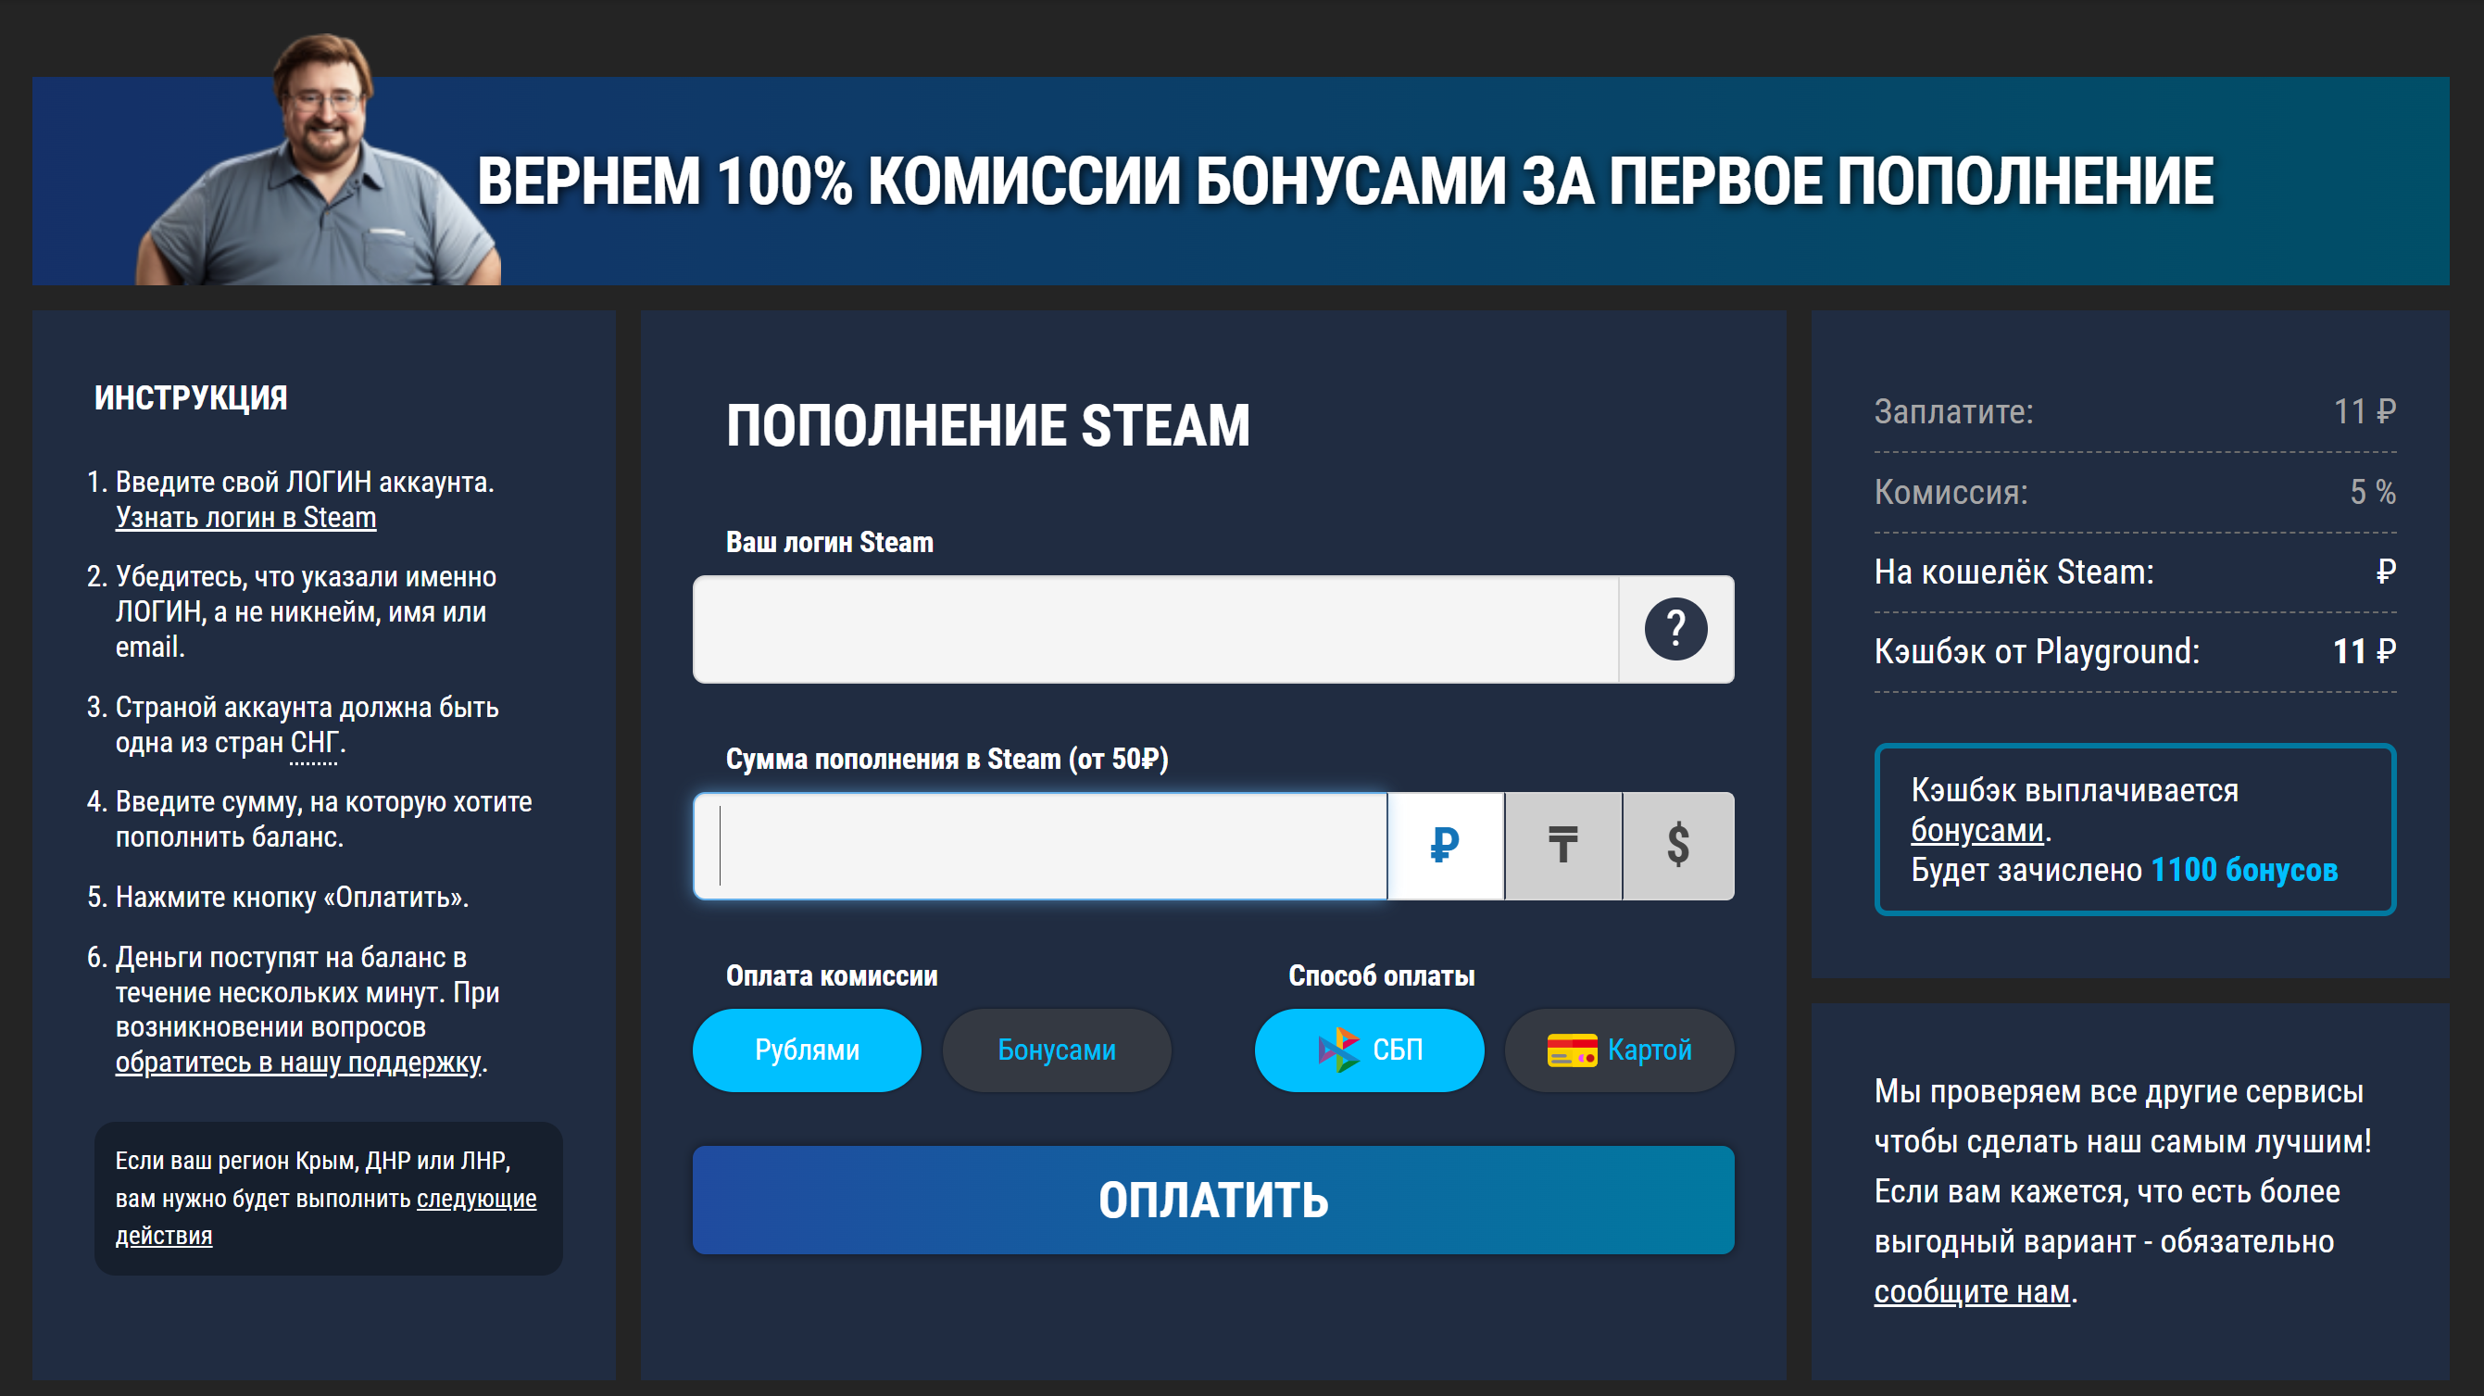Open 'обратитесь в нашу поддержку' link
The height and width of the screenshot is (1396, 2484).
point(297,1063)
